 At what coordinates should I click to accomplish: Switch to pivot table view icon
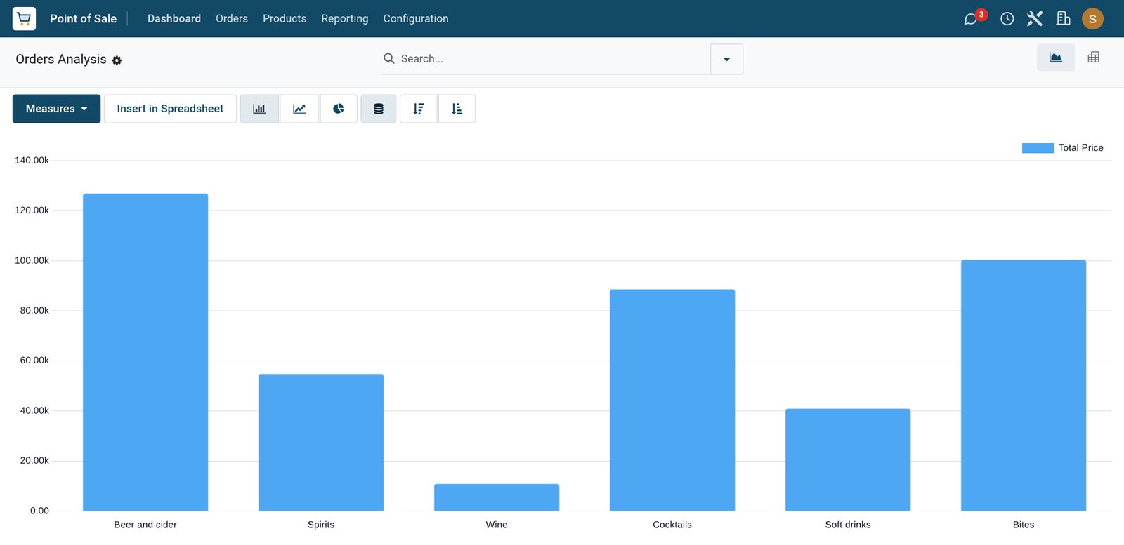(x=1093, y=58)
